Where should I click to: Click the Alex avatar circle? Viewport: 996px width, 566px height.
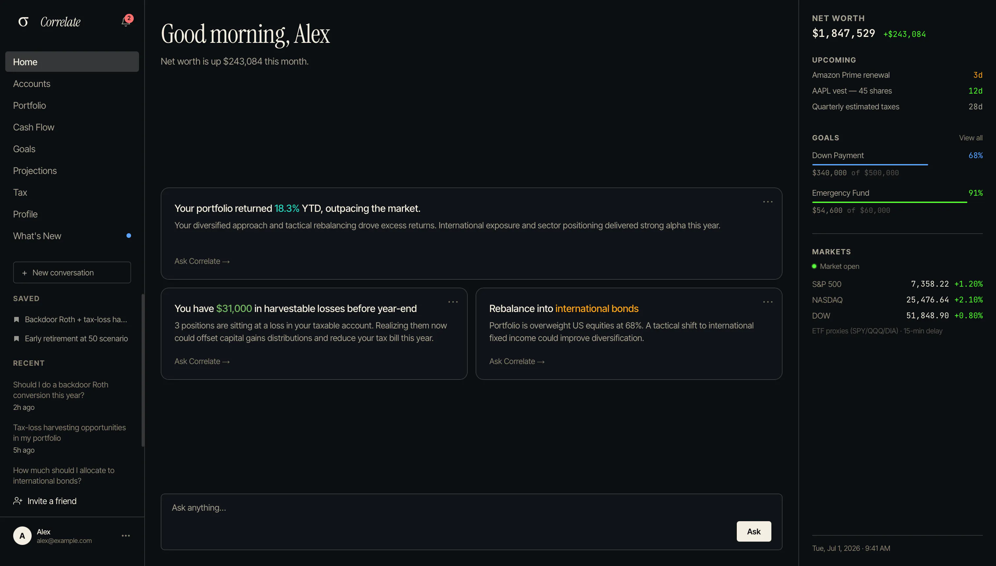click(22, 536)
